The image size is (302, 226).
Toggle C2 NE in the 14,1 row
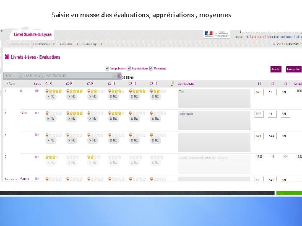point(72,141)
